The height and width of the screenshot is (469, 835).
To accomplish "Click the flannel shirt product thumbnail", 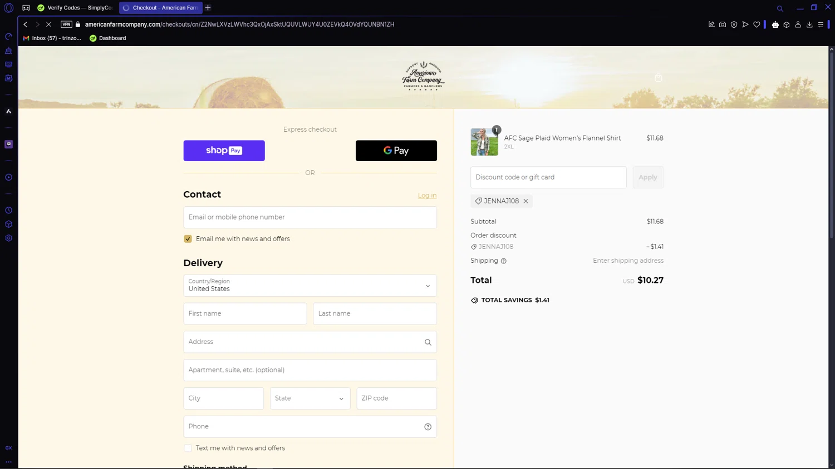I will [x=484, y=142].
